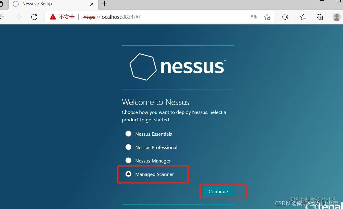Open the favorites list icon

click(x=303, y=17)
